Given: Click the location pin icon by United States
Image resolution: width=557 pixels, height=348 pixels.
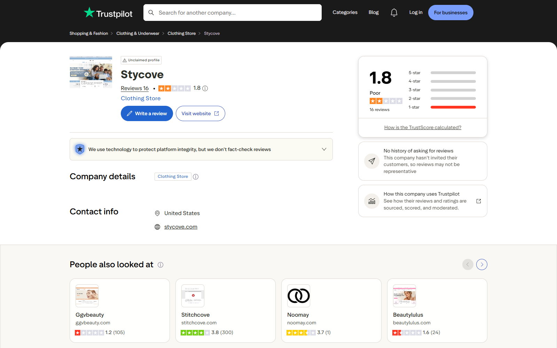Looking at the screenshot, I should pos(157,213).
